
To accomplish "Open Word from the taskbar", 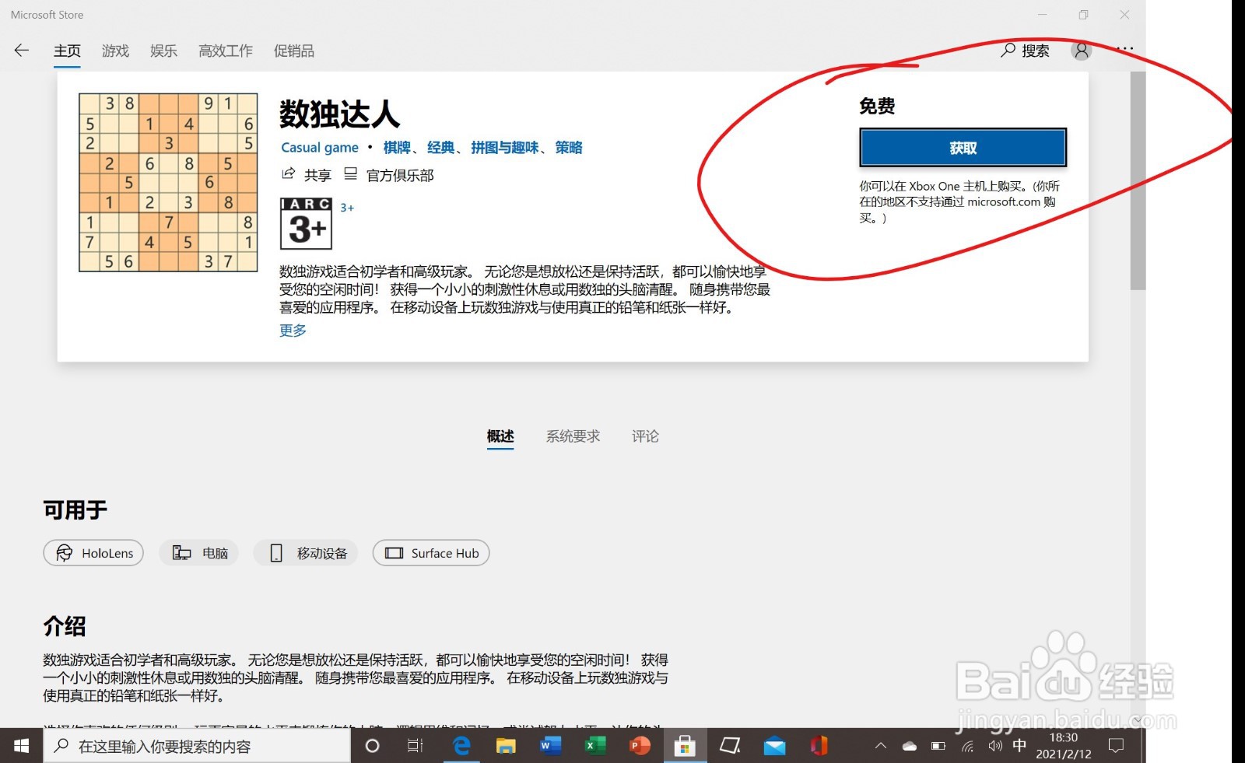I will pyautogui.click(x=550, y=746).
